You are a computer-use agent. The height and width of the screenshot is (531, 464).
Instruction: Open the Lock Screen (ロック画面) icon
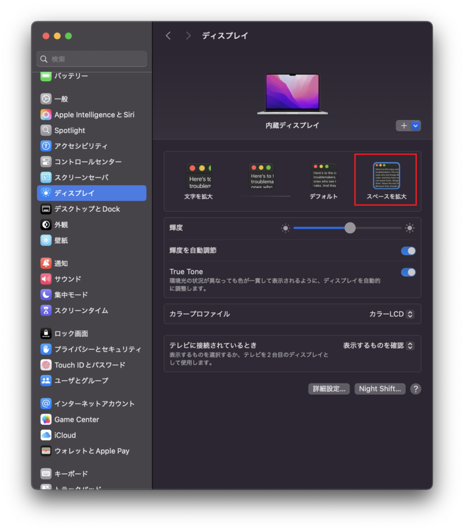pyautogui.click(x=46, y=334)
